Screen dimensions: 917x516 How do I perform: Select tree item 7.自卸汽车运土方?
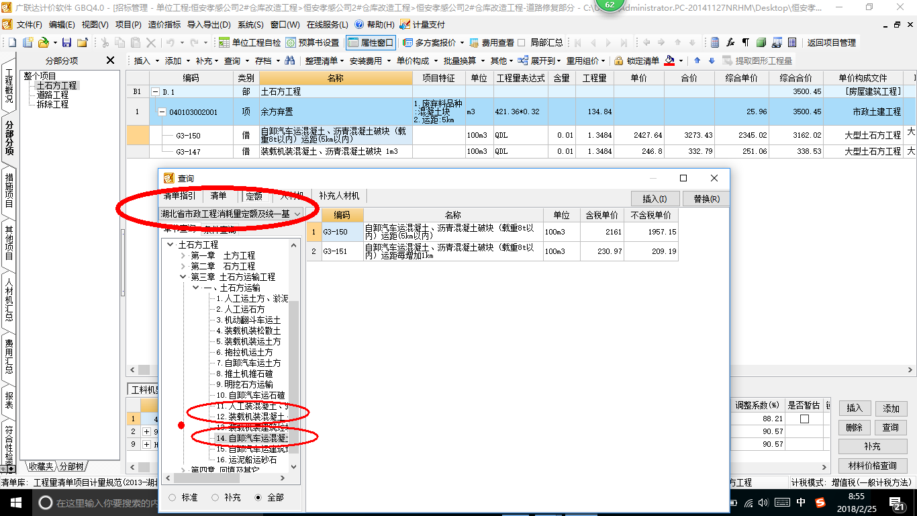248,363
